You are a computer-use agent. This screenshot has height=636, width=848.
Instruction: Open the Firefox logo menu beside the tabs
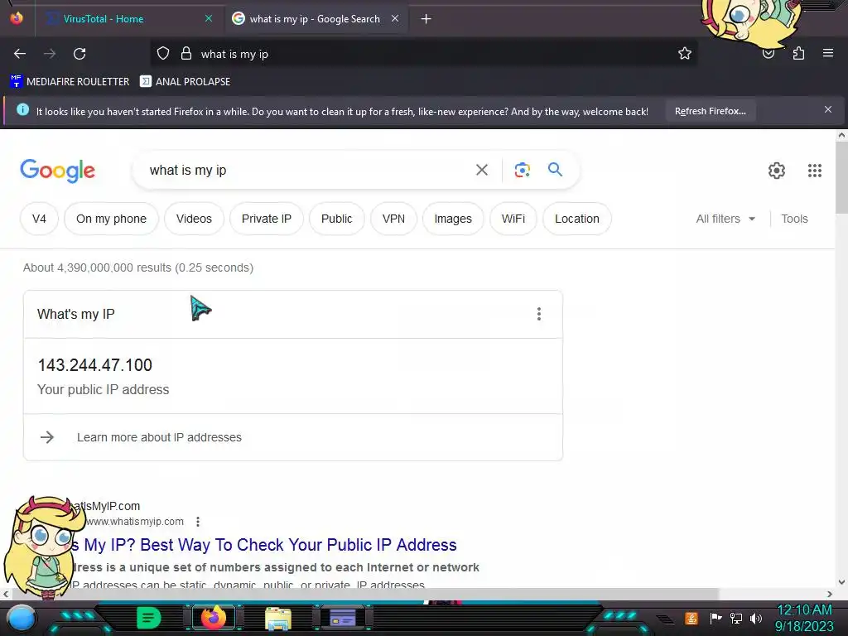pyautogui.click(x=17, y=18)
